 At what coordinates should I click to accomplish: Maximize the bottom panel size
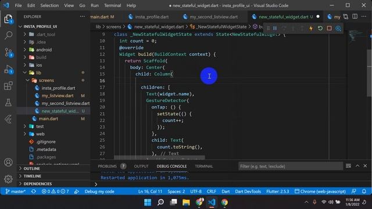(357, 166)
